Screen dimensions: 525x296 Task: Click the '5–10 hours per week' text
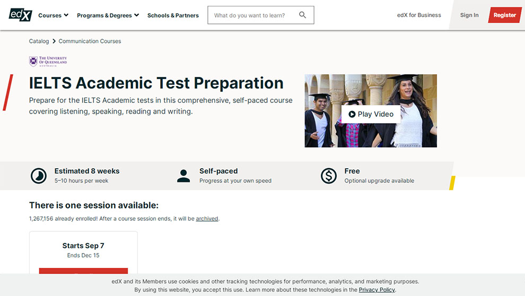[x=81, y=181]
